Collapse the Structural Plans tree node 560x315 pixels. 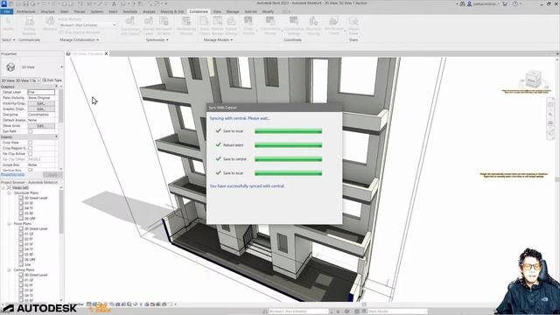tap(10, 192)
